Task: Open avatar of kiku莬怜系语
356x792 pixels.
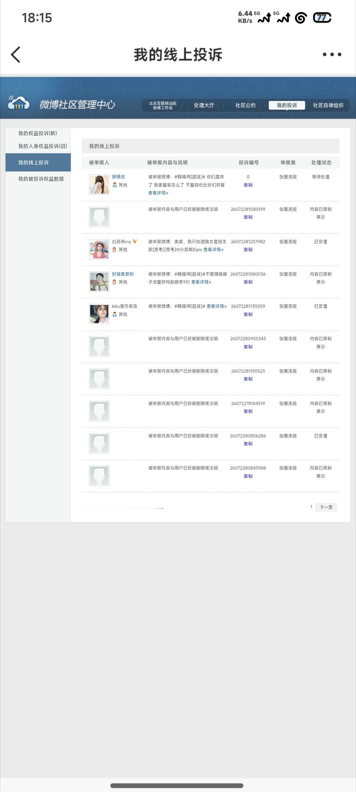Action: click(x=99, y=314)
